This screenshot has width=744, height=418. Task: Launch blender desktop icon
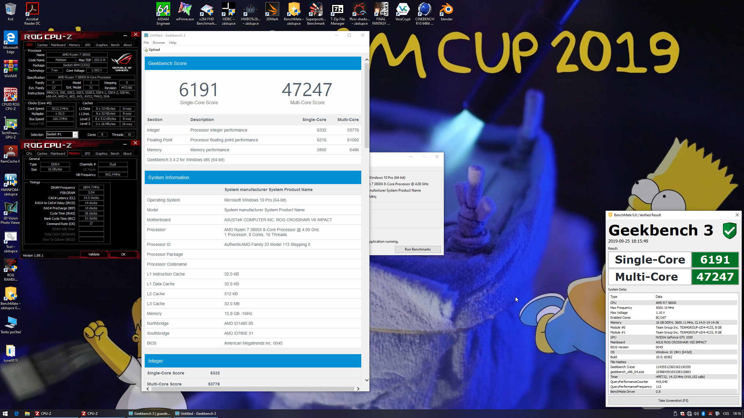(x=446, y=12)
